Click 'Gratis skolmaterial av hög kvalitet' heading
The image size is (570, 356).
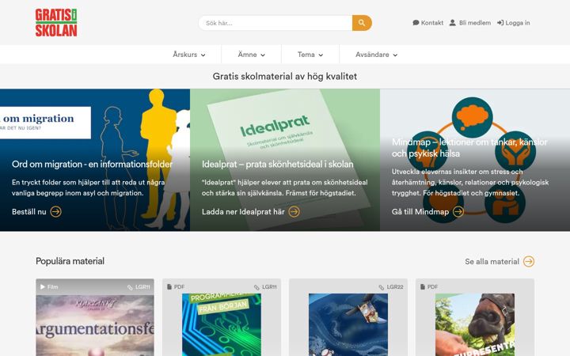285,76
